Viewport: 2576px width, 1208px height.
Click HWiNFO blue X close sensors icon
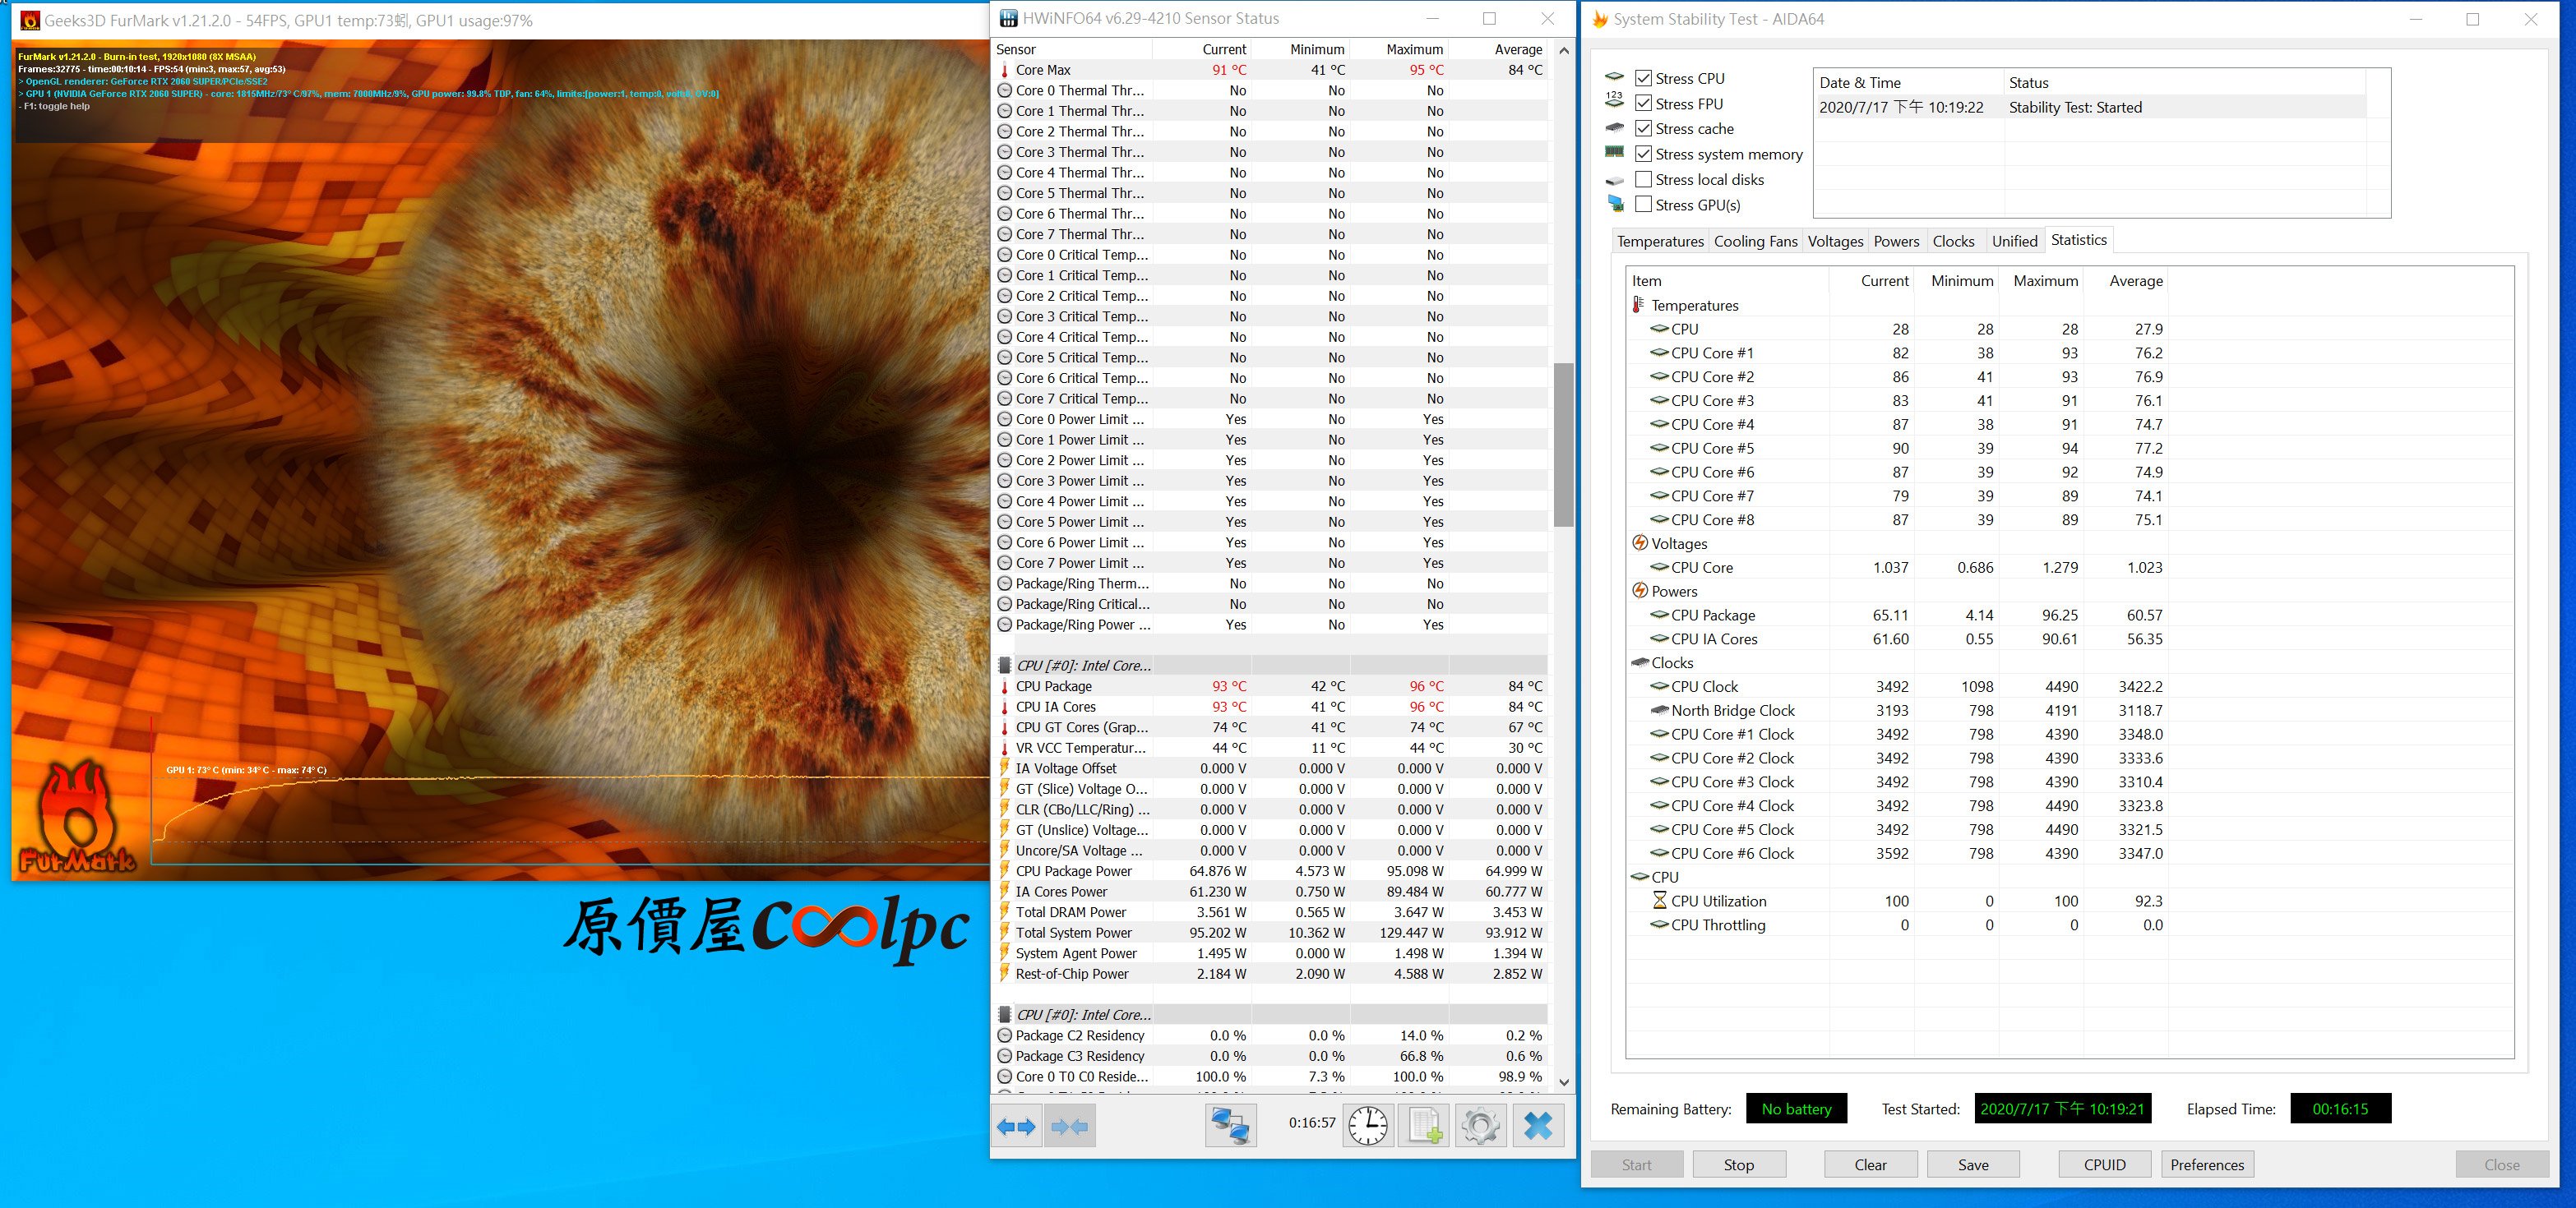pos(1537,1127)
